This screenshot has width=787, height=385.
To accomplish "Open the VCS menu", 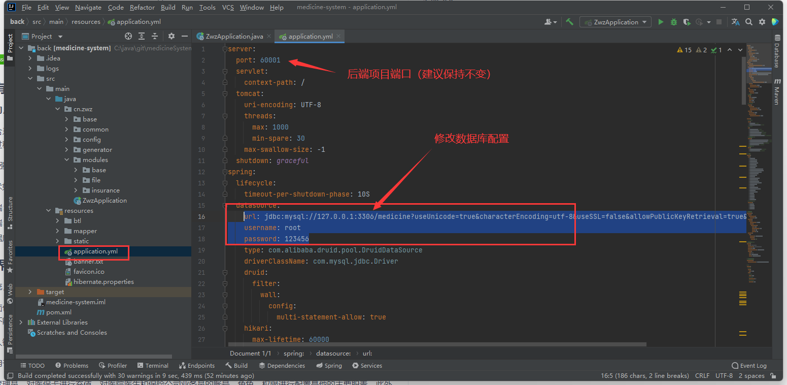I will coord(228,7).
